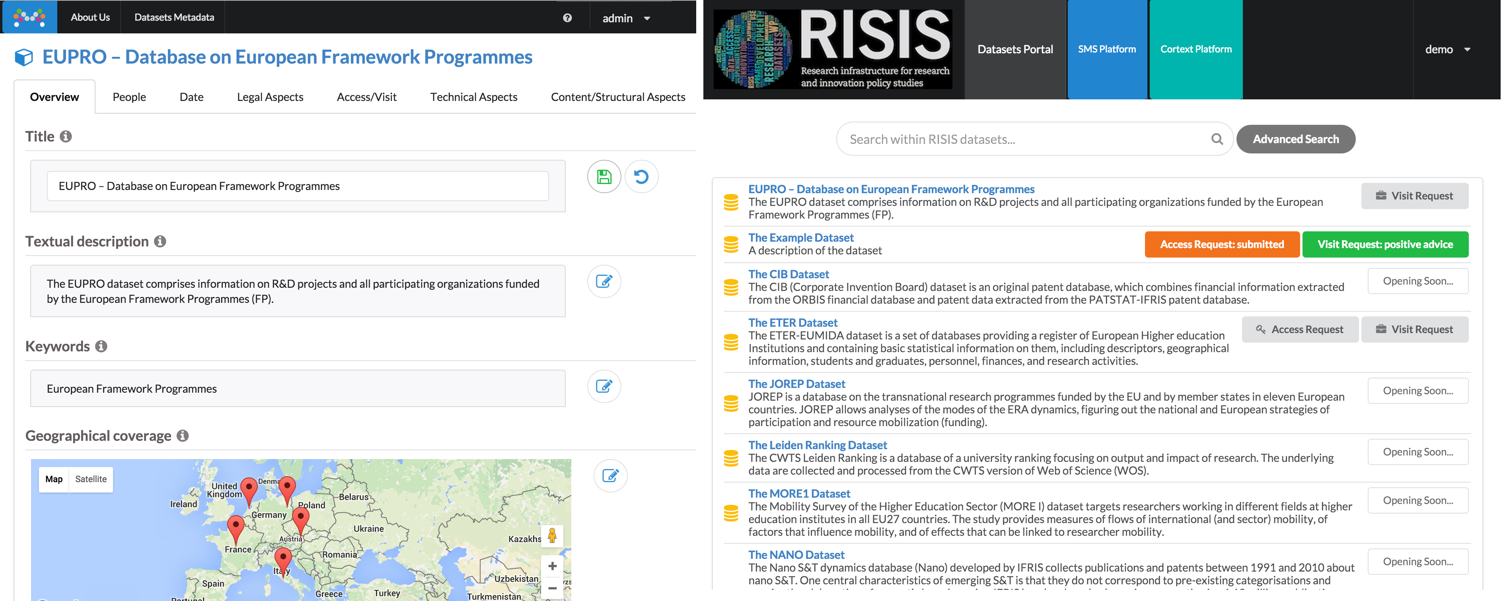This screenshot has height=601, width=1507.
Task: Show info icon next to Geographical coverage
Action: 183,436
